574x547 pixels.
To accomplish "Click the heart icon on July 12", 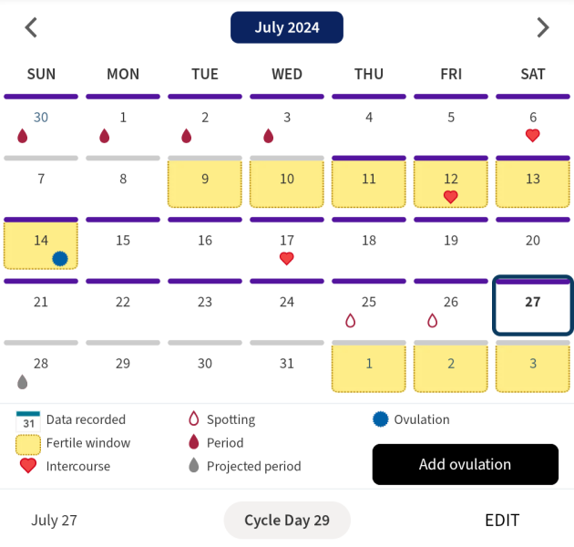I will (x=450, y=197).
